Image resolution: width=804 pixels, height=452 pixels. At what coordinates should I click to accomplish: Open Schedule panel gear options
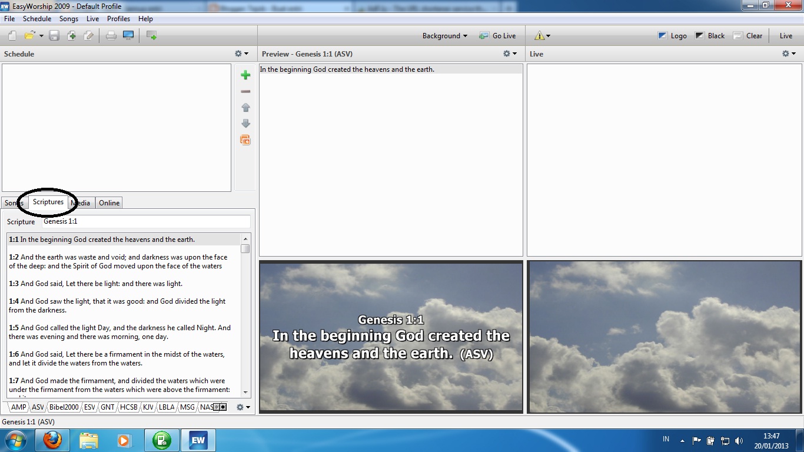tap(241, 54)
